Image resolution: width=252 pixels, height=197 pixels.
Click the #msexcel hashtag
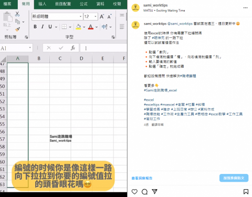[x=167, y=105]
